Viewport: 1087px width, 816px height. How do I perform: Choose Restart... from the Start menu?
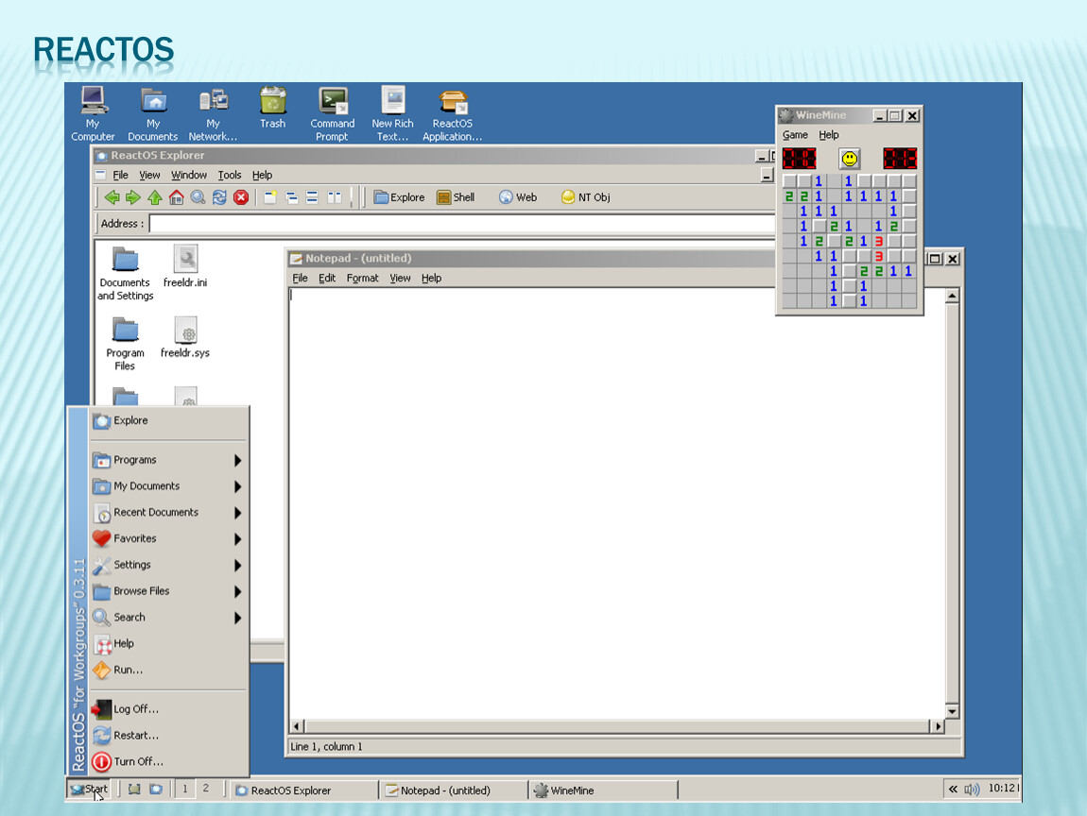click(168, 736)
